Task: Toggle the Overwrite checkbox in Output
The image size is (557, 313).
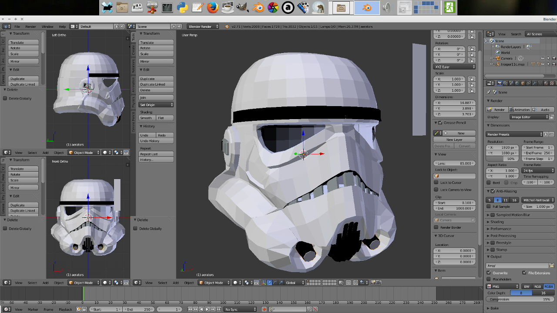Action: click(489, 273)
